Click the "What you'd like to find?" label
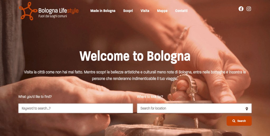The height and width of the screenshot is (136, 270). pos(35,97)
